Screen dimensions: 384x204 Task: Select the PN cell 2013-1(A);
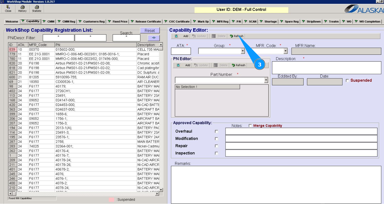[x=95, y=128]
